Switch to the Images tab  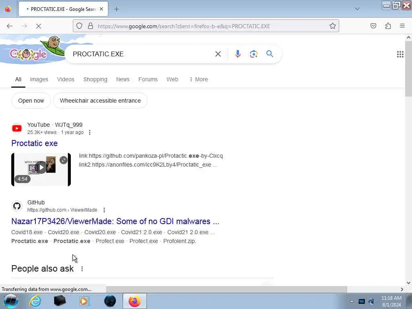39,79
